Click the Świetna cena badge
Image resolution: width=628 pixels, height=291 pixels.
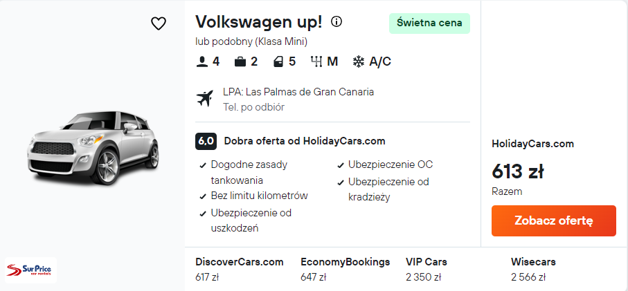click(429, 24)
